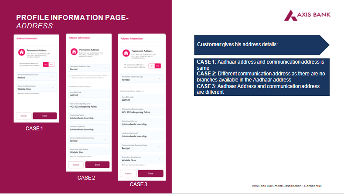The height and width of the screenshot is (194, 344).
Task: Click the Landmark (optional) field in CASE 3
Action: (x=142, y=135)
